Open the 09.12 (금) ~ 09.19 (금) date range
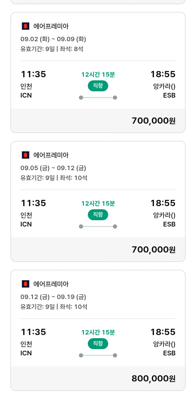Screen dimensions: 196x394 (x=53, y=297)
